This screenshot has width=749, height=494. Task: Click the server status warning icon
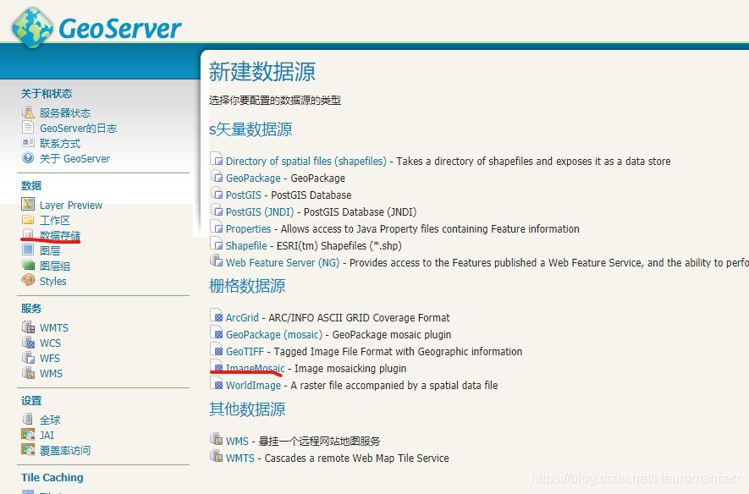tap(28, 113)
